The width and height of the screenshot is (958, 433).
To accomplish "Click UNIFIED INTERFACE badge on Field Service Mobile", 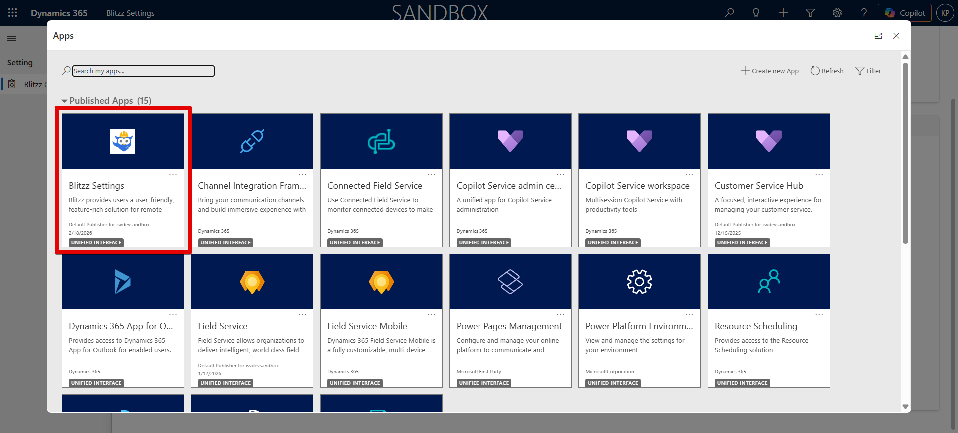I will (x=355, y=383).
